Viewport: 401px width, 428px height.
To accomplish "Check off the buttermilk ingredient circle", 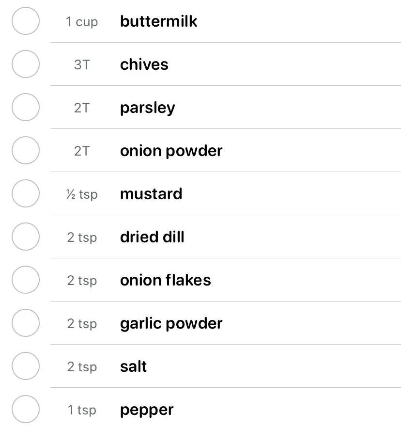I will pyautogui.click(x=26, y=21).
